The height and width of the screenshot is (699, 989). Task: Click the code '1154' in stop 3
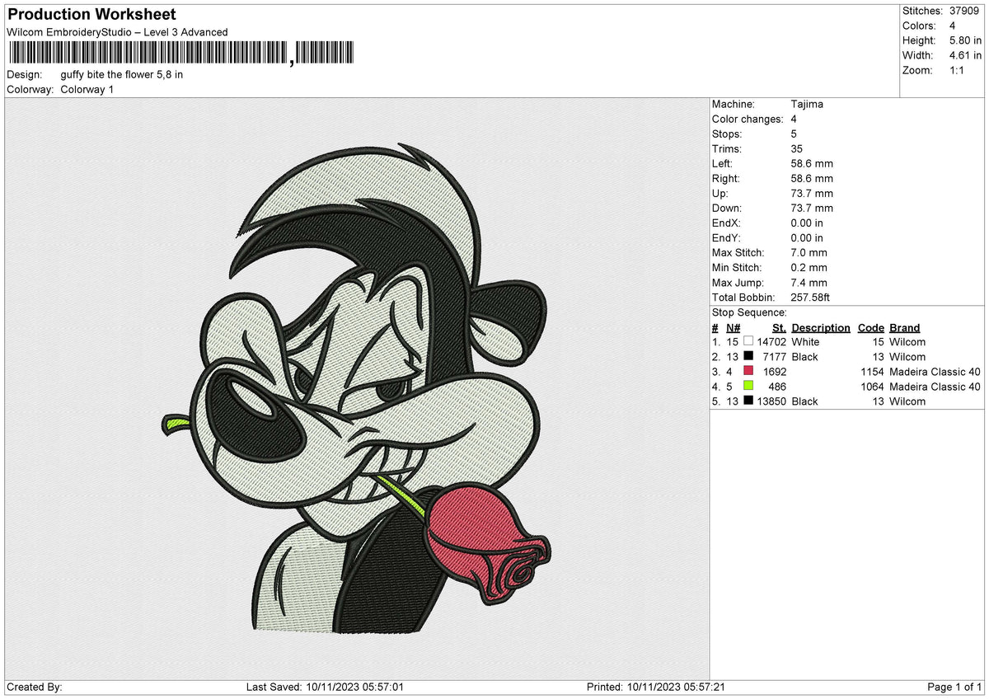[x=872, y=371]
